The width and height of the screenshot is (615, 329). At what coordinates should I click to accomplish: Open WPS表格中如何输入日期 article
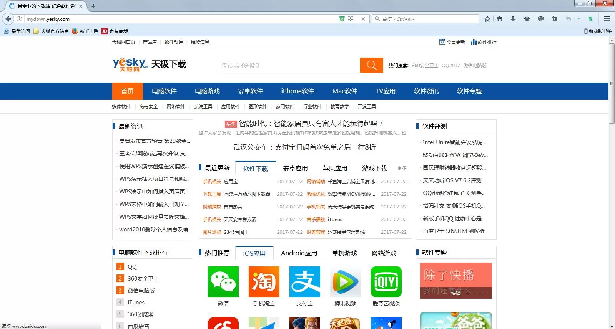(x=154, y=204)
